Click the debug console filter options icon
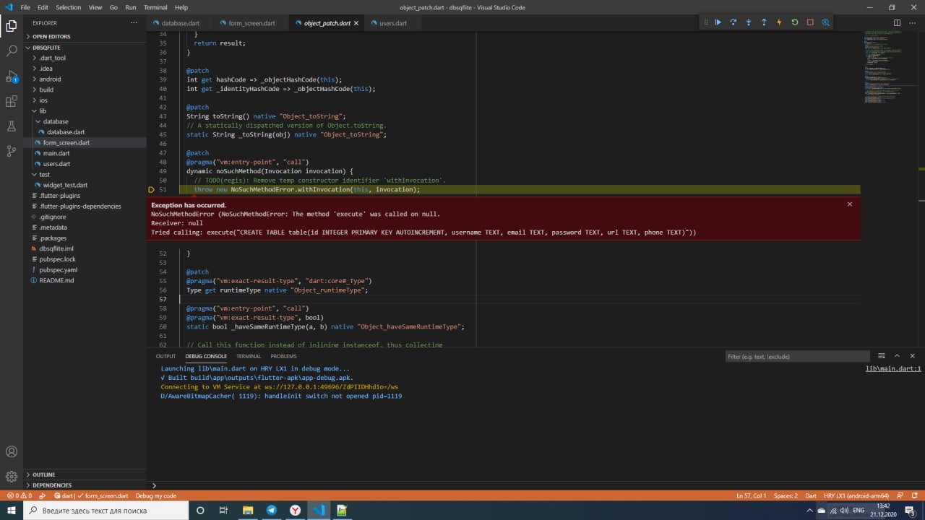 882,356
